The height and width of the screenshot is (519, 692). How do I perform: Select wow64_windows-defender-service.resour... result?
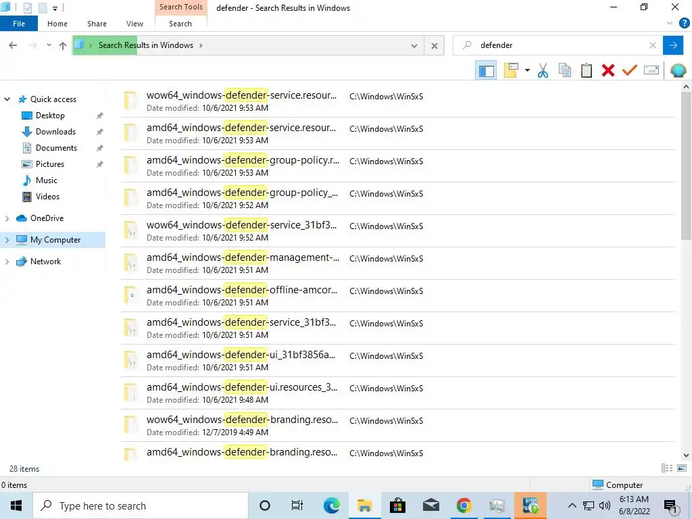click(x=397, y=101)
